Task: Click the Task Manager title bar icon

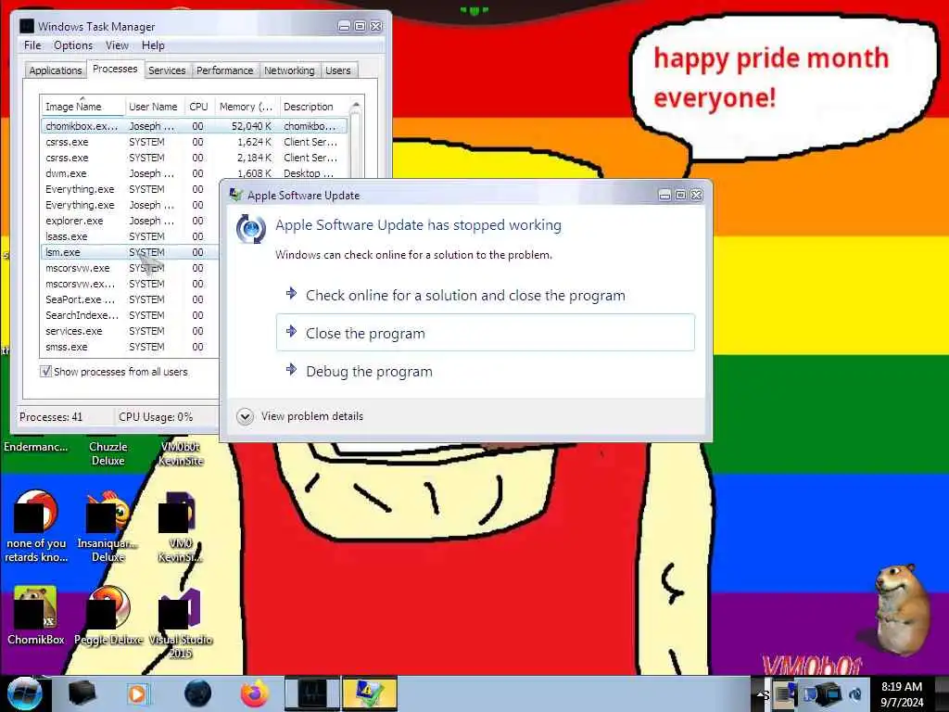Action: click(27, 26)
